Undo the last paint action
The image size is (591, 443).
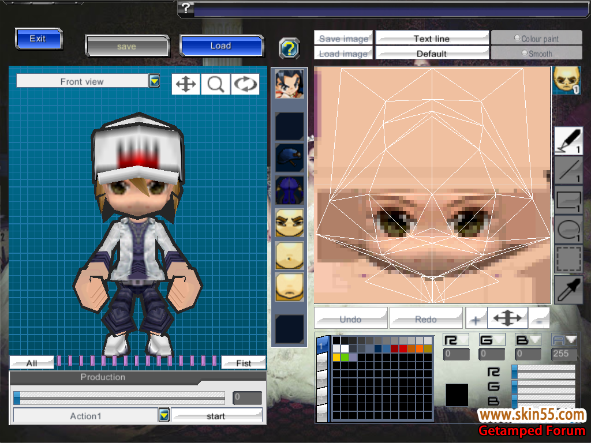[x=351, y=318]
